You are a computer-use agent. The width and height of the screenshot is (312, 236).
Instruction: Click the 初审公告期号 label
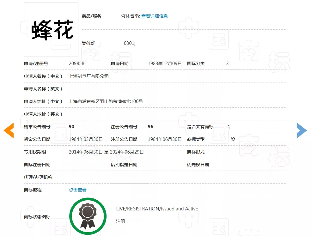37,127
